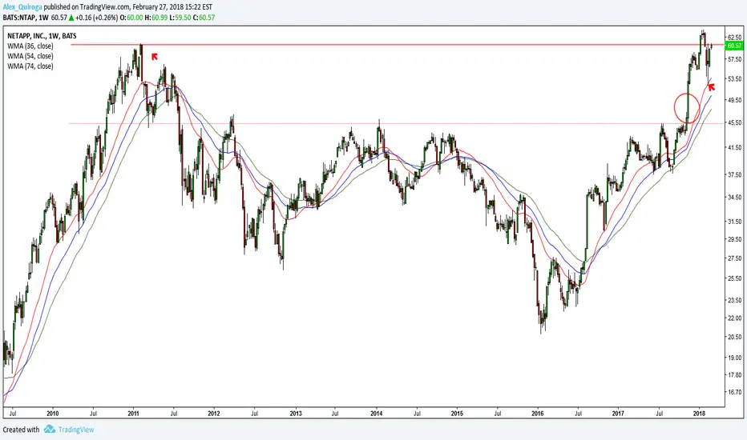Click the February 27, 2018 15:22 EST timestamp

point(172,7)
